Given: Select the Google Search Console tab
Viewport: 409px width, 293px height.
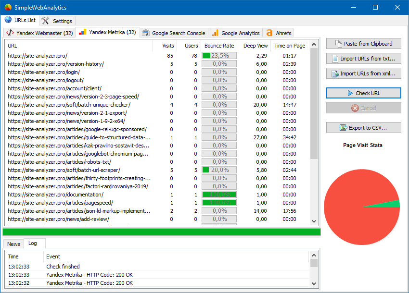Looking at the screenshot, I should tap(173, 33).
